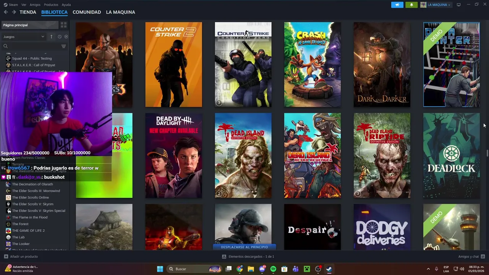The width and height of the screenshot is (489, 275).
Task: Open advanced filter options icon
Action: [x=63, y=46]
